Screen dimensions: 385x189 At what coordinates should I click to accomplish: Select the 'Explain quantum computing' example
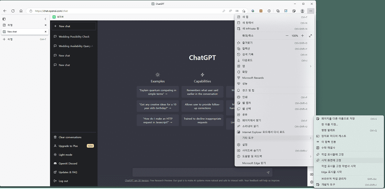tap(158, 92)
